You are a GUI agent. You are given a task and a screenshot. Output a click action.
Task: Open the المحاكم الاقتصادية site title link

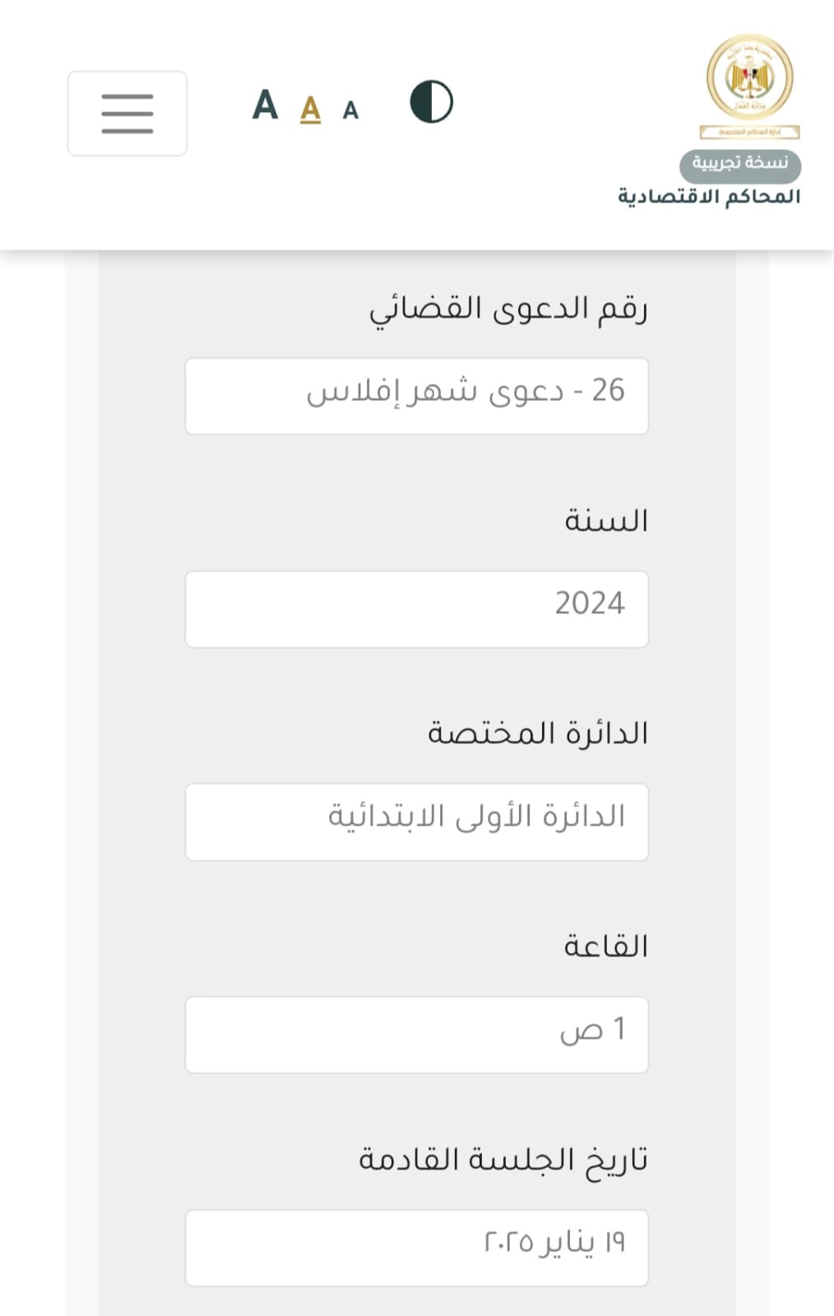click(709, 196)
